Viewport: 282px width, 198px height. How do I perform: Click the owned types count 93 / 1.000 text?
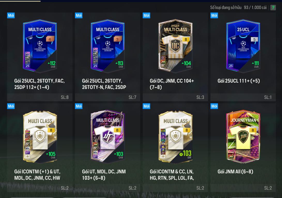coord(255,7)
